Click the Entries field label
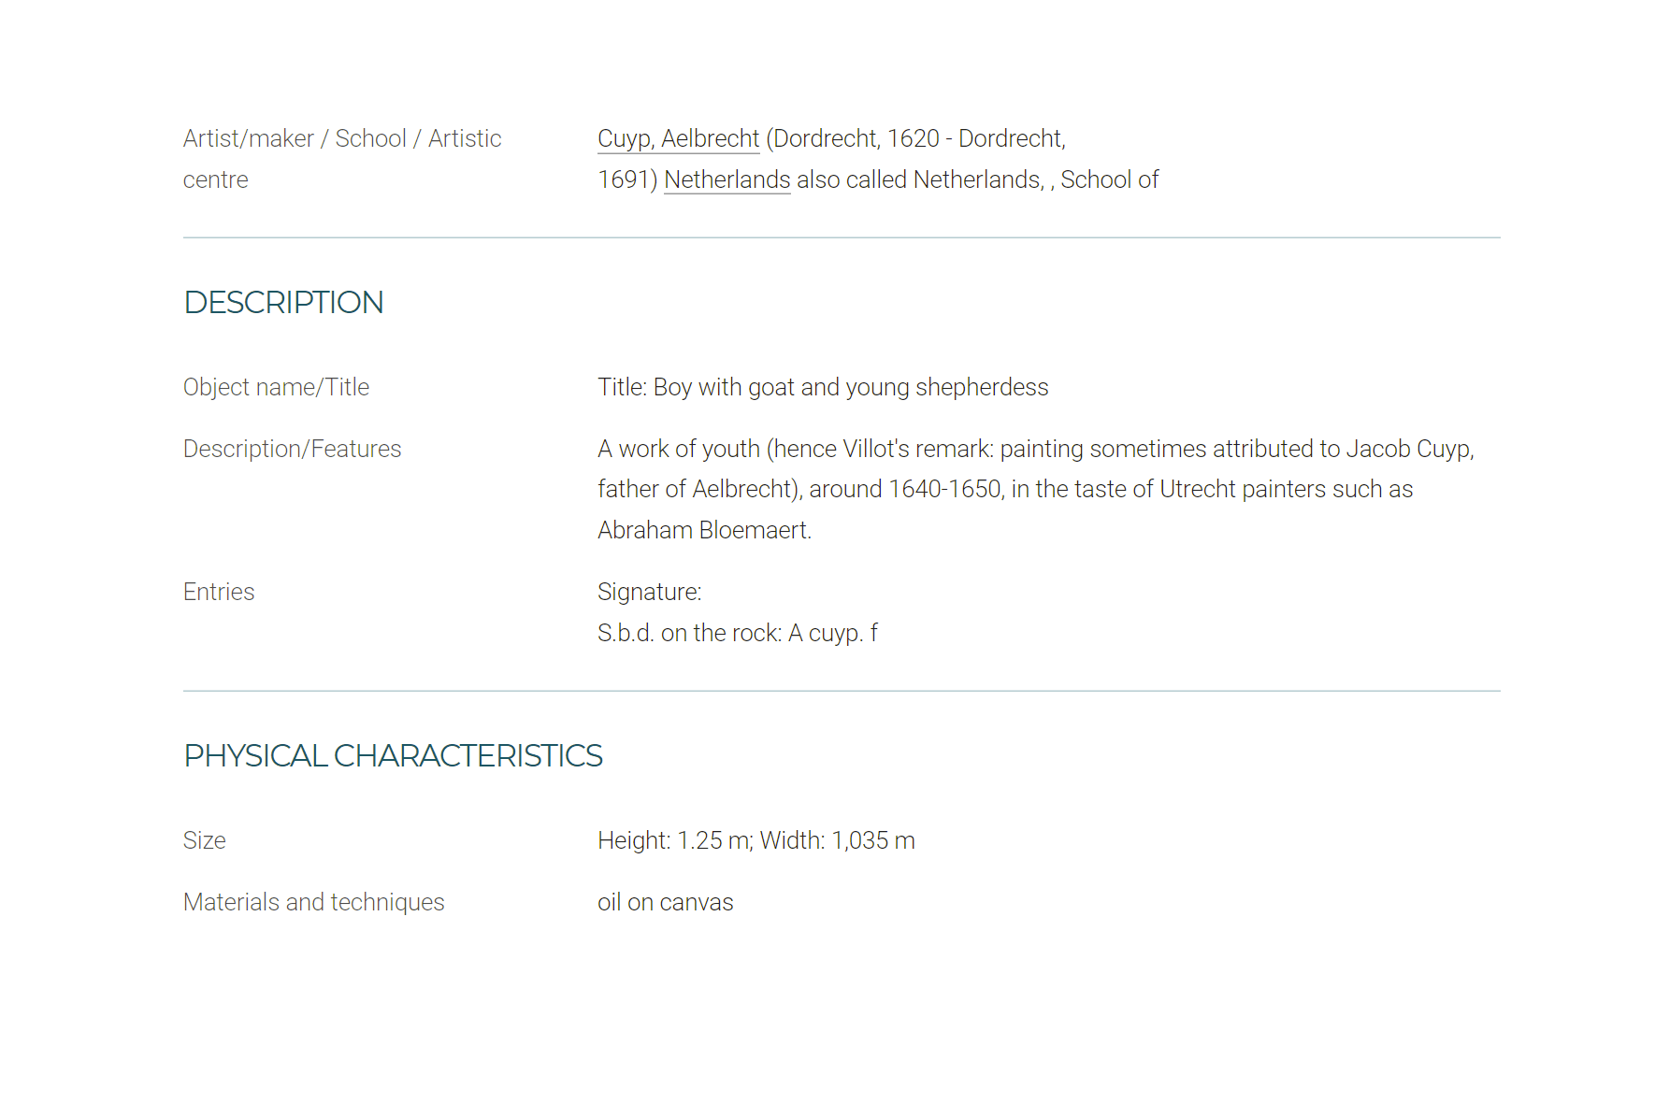The width and height of the screenshot is (1655, 1117). [219, 592]
